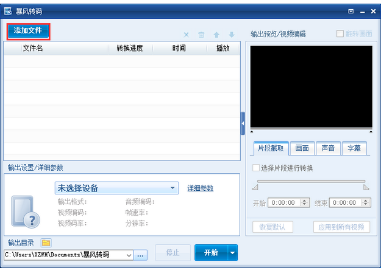The width and height of the screenshot is (381, 268).
Task: Decrease the 开始 time with down arrow
Action: tap(304, 205)
